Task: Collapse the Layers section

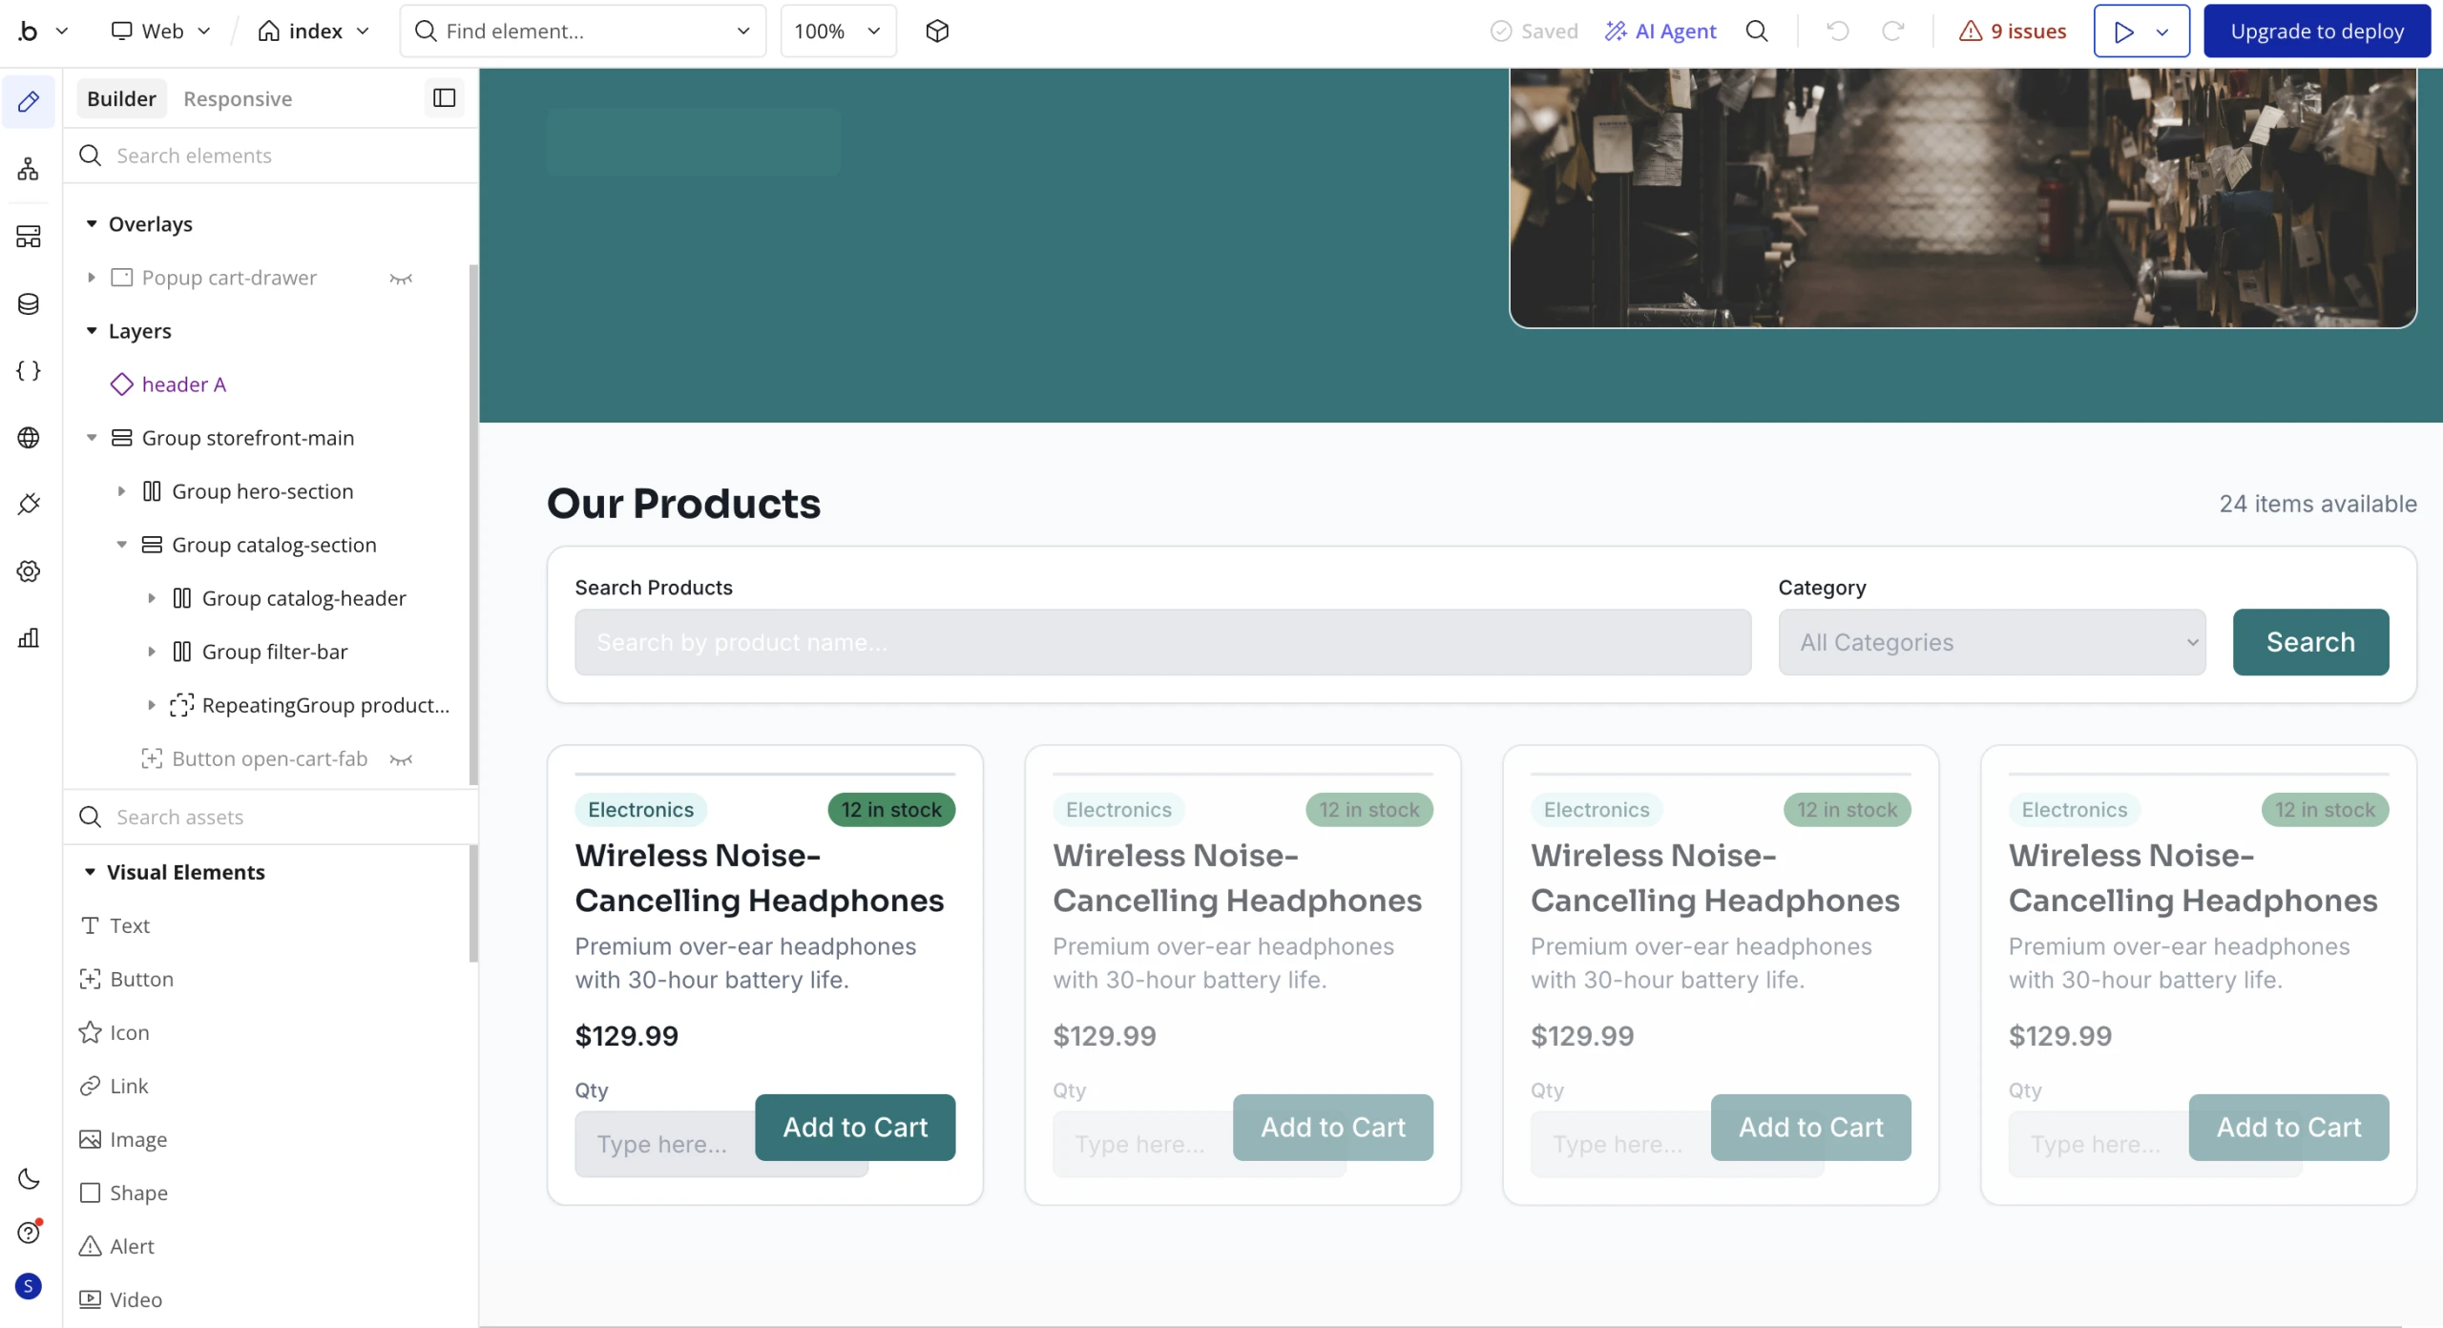Action: (x=92, y=330)
